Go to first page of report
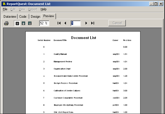165x114 pixels. pos(59,23)
